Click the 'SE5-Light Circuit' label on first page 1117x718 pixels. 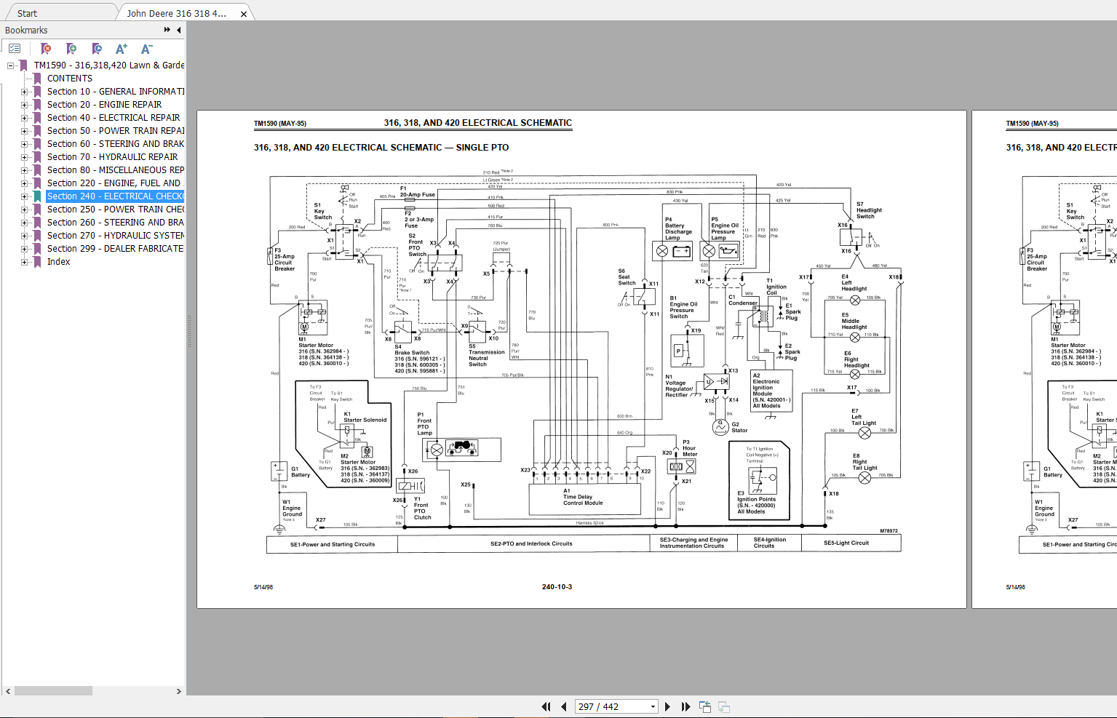click(x=846, y=543)
